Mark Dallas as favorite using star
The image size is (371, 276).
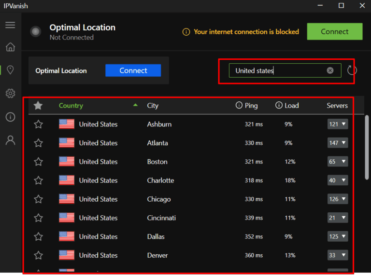[x=38, y=237]
